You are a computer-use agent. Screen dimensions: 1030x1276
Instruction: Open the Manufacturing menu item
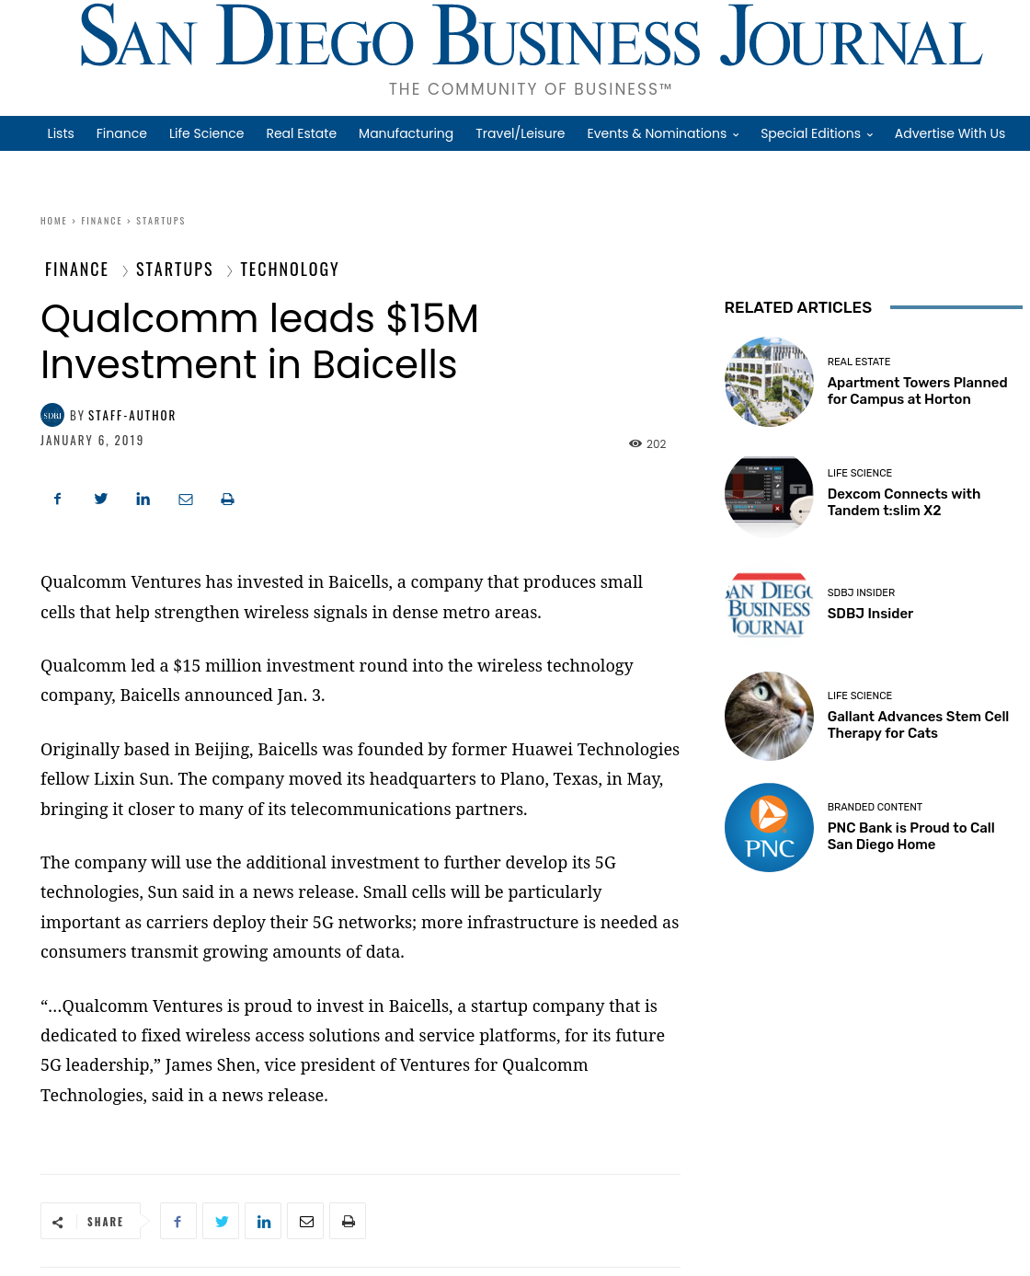[406, 133]
